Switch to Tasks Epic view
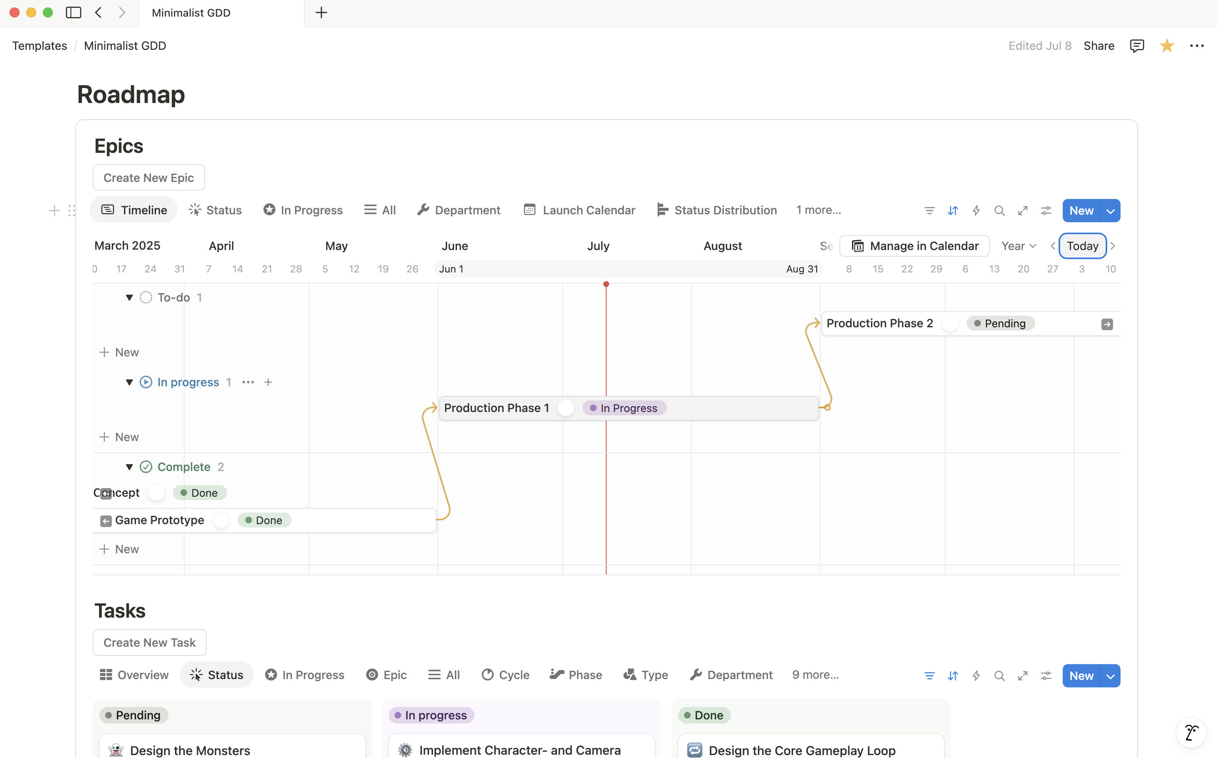The width and height of the screenshot is (1217, 758). [x=386, y=675]
